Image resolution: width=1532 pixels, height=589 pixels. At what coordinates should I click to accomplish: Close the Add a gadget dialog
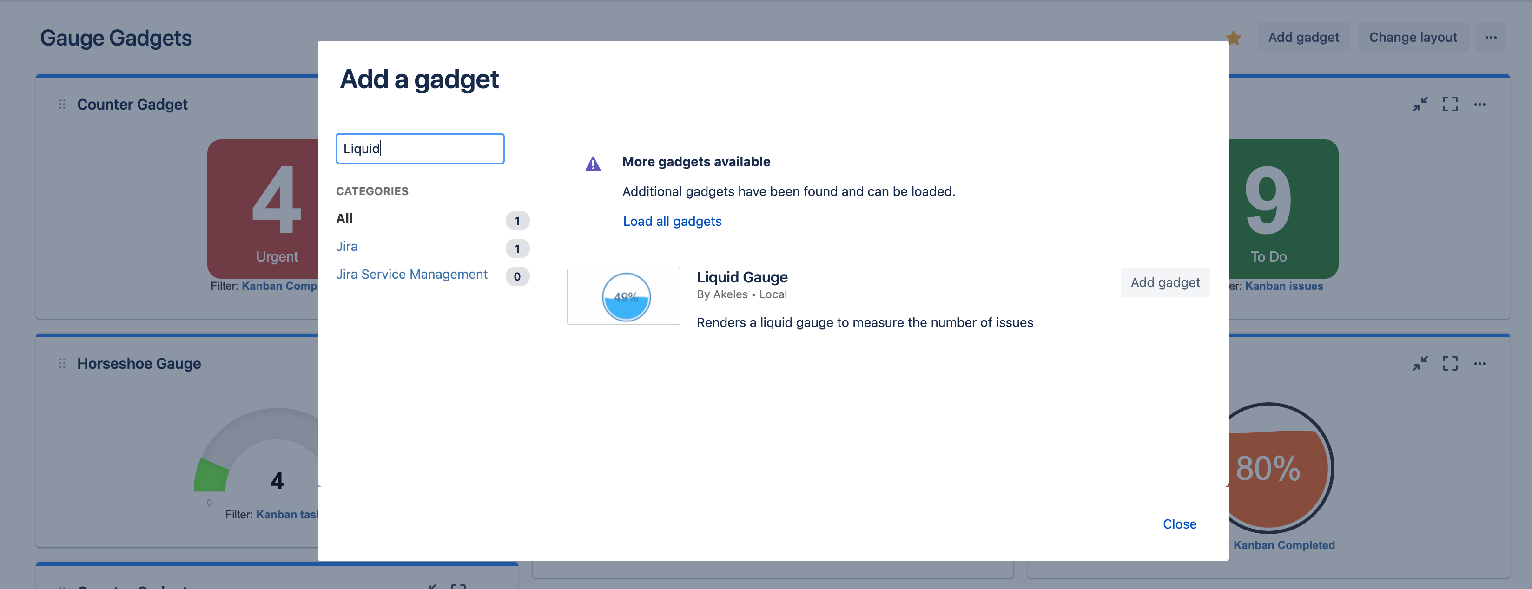(1179, 524)
